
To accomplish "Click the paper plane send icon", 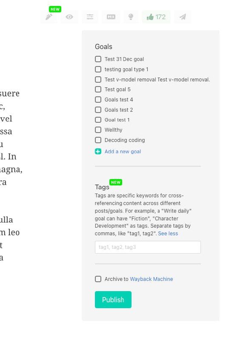I will 183,17.
